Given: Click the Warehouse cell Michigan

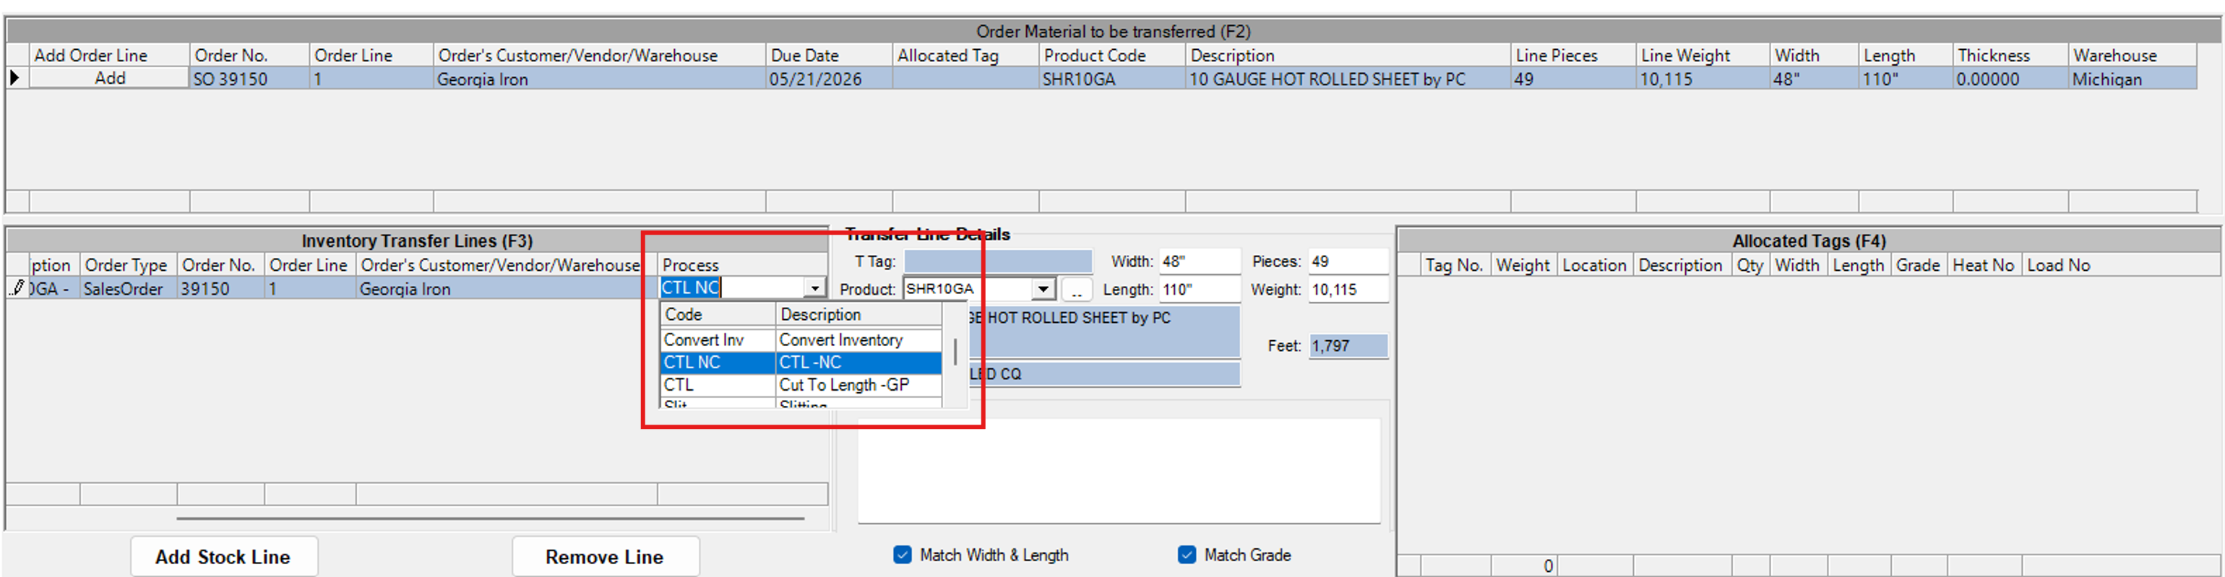Looking at the screenshot, I should 2132,79.
